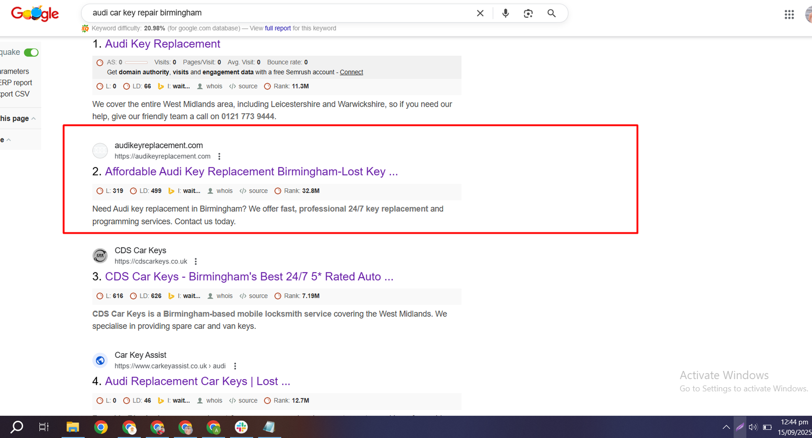The width and height of the screenshot is (812, 438).
Task: Open three-dot menu for audikeyreplacement.com result
Action: (x=219, y=156)
